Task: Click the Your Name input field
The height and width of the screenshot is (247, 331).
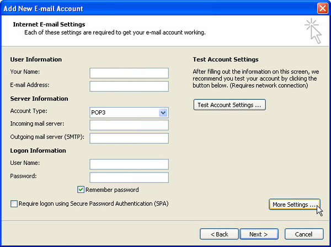Action: [129, 73]
